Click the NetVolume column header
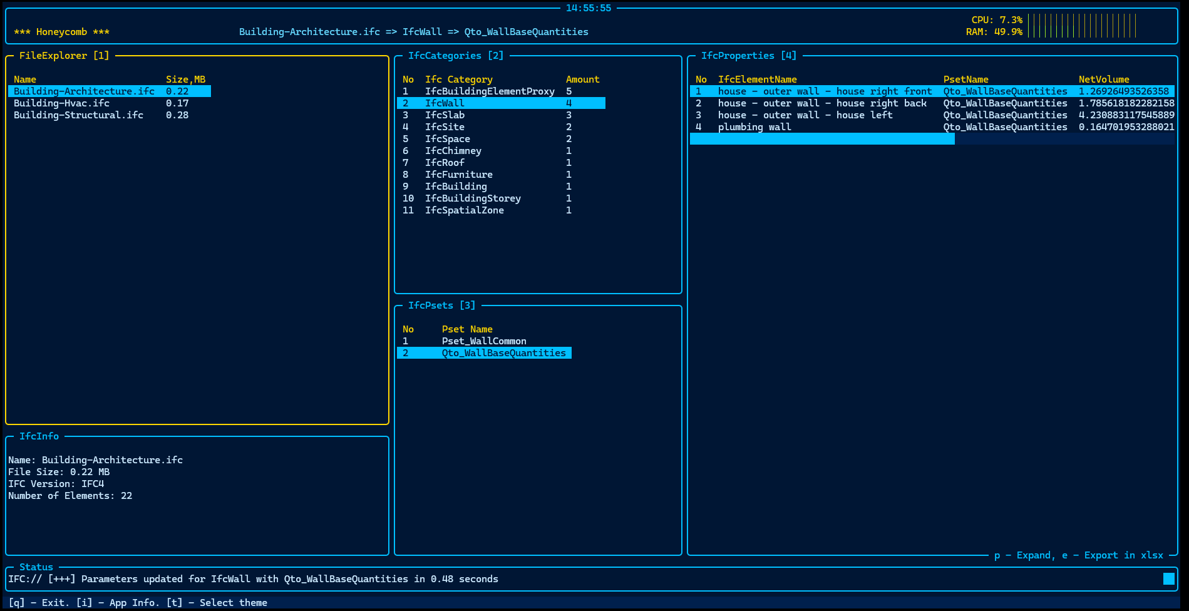 pyautogui.click(x=1104, y=80)
